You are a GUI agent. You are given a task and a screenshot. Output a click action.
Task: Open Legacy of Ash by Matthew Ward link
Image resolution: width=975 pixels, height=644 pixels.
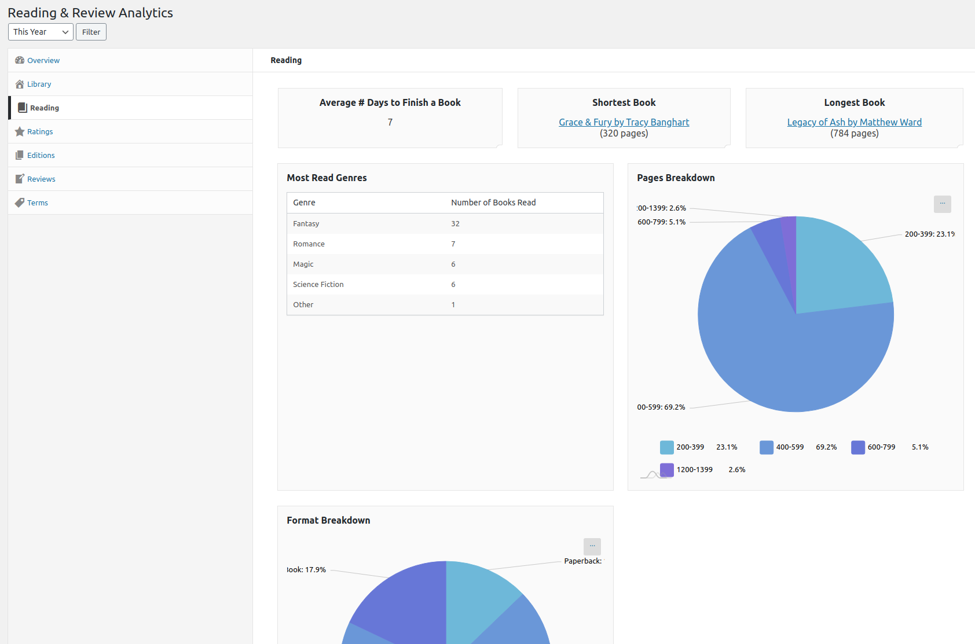[854, 122]
